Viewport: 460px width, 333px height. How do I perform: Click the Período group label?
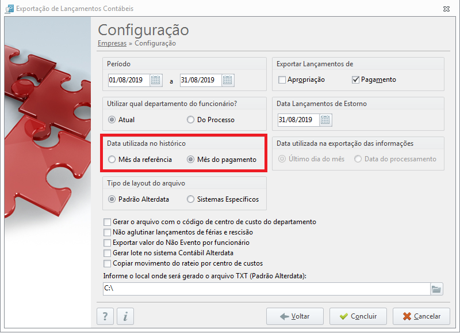(118, 64)
